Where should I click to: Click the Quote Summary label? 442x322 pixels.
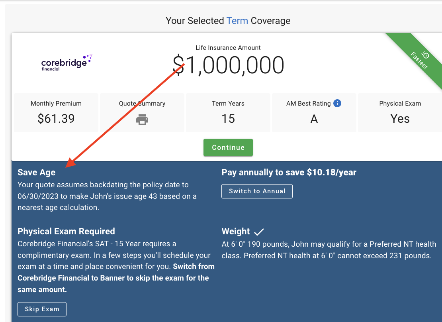(142, 104)
